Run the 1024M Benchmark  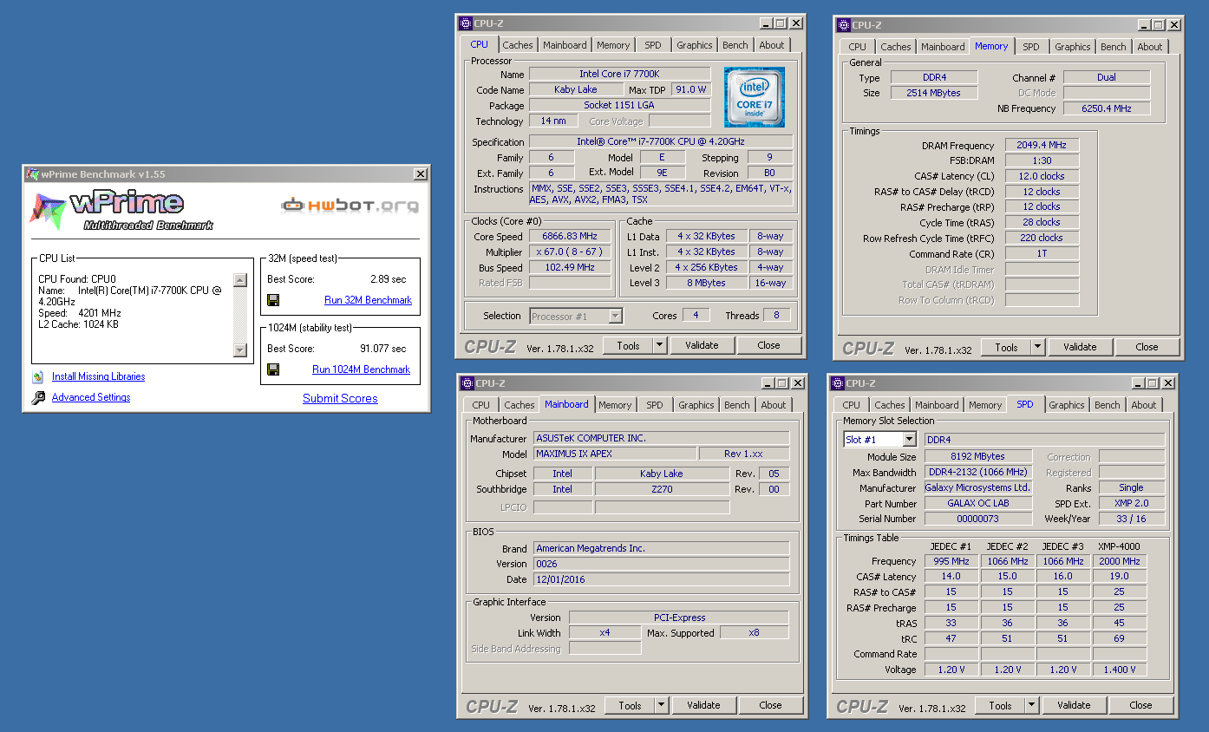coord(361,369)
